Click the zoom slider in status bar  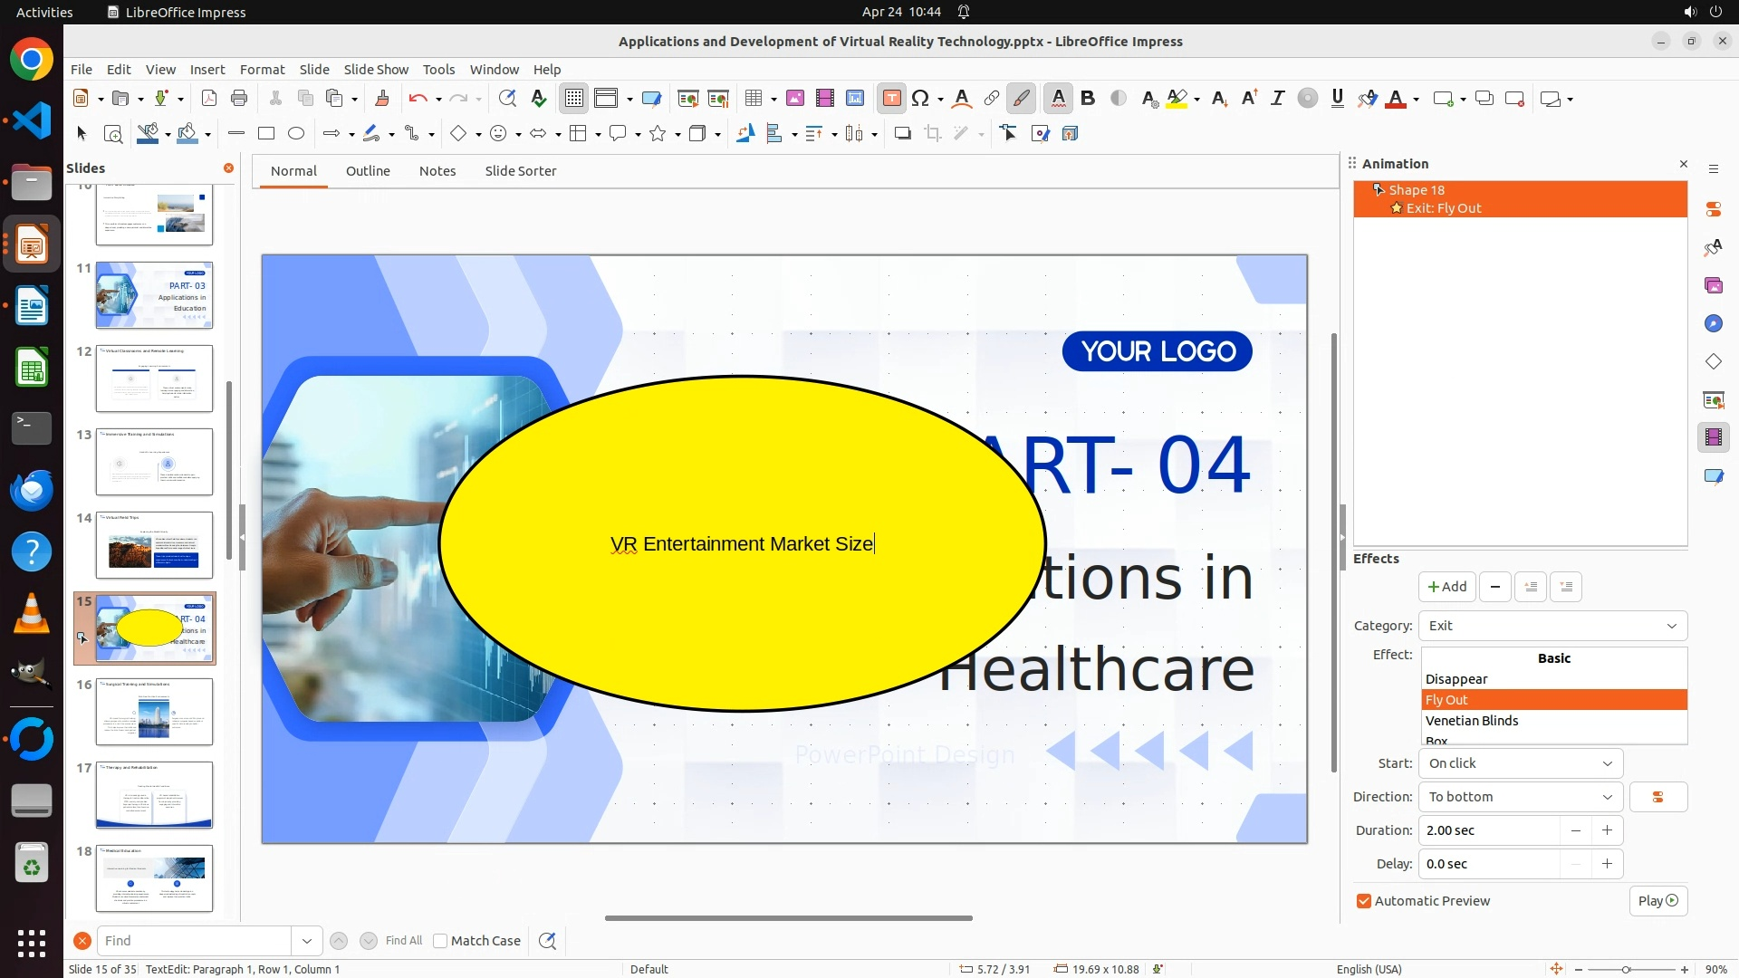click(1626, 970)
